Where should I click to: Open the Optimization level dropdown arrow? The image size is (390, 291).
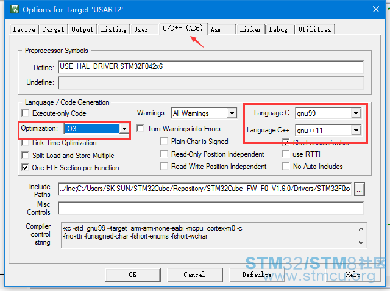point(124,129)
